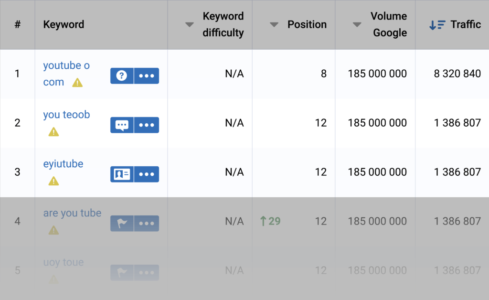Open three-dots menu for 'are you tube'

(x=147, y=223)
